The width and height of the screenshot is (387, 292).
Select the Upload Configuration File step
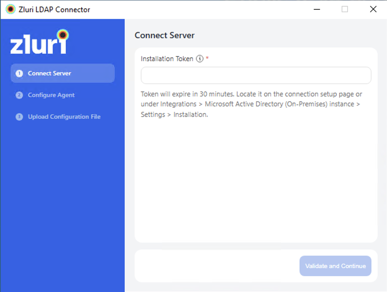tap(63, 117)
